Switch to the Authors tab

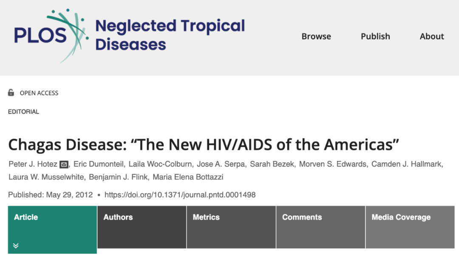click(x=118, y=217)
